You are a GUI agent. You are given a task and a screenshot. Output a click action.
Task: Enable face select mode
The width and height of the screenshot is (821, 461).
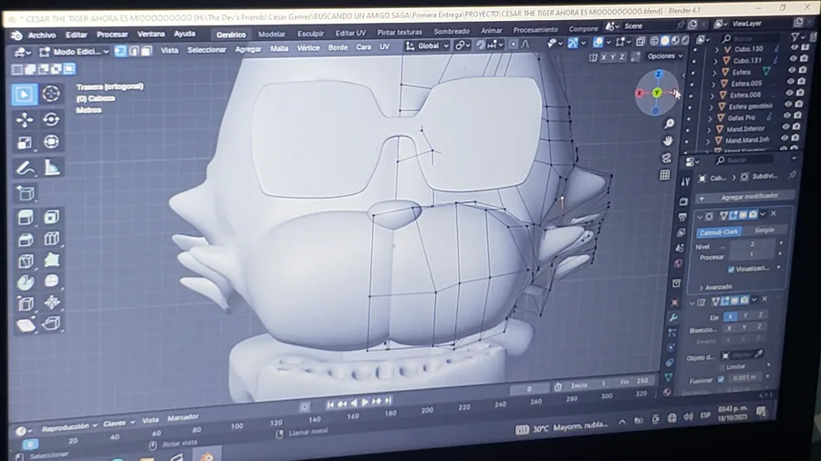[147, 51]
